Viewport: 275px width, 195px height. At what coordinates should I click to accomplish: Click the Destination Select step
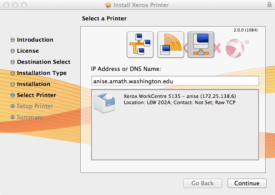point(40,62)
